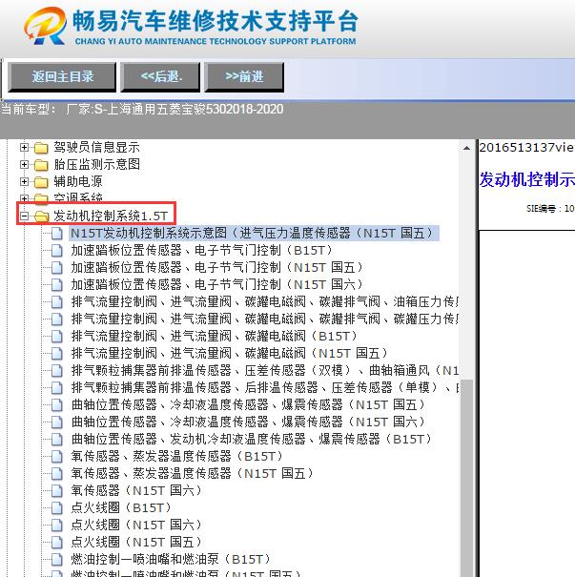Select 胎压监测示意图 tree item
Screen dimensions: 575x577
coord(96,164)
